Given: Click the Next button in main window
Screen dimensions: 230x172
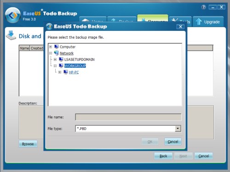Looking at the screenshot, I should click(x=183, y=156).
